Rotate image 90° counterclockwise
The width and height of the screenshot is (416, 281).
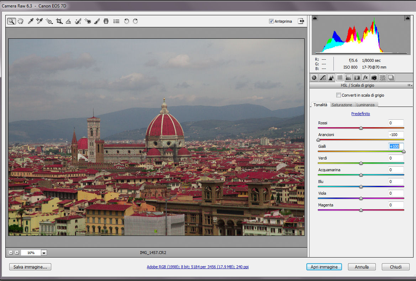[126, 21]
